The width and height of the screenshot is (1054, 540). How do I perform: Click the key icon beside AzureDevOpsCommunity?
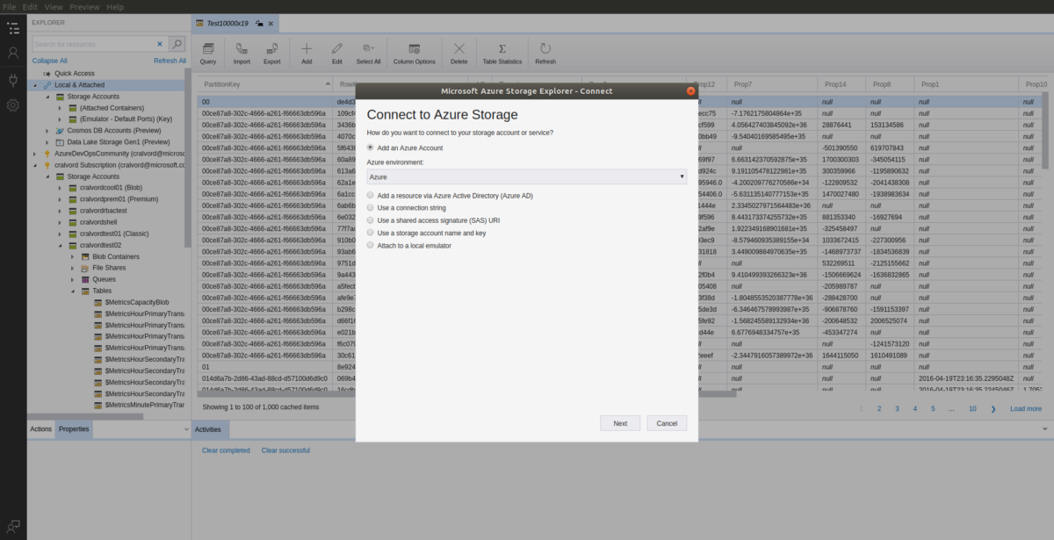(47, 154)
